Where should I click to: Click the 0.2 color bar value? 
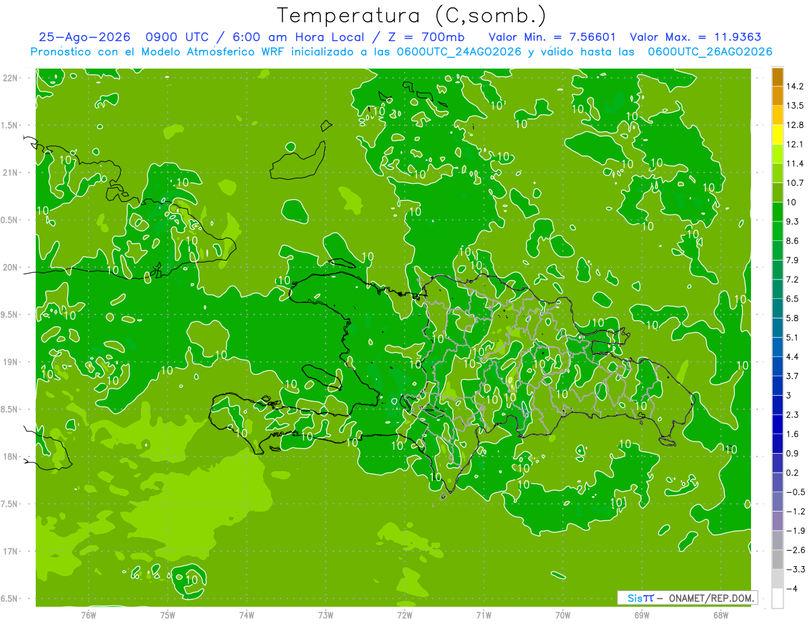click(x=793, y=473)
